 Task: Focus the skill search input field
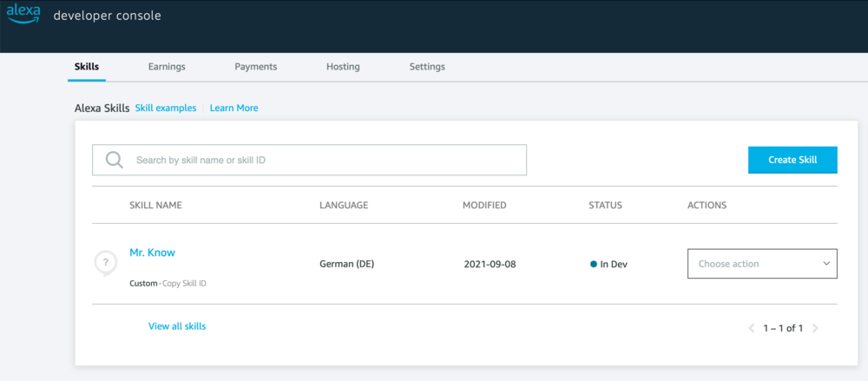coord(310,160)
